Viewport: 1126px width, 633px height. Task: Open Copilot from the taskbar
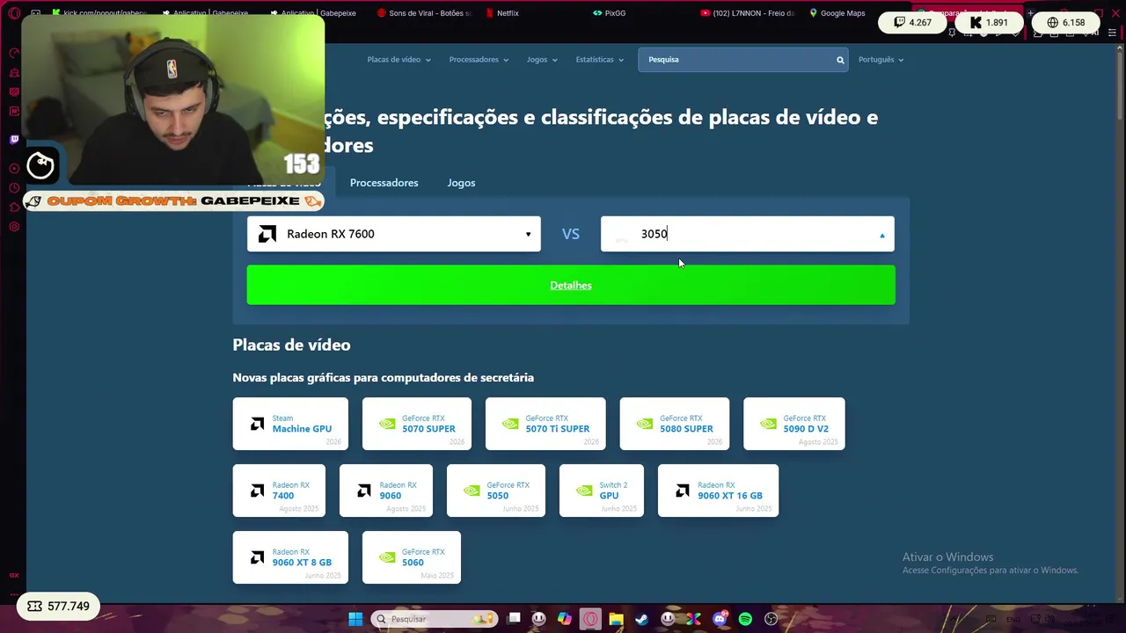565,619
